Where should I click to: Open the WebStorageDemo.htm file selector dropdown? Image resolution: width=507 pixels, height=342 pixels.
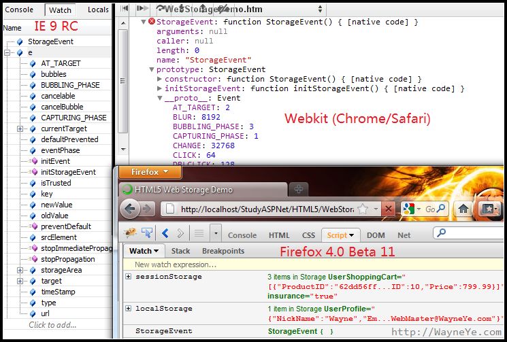point(320,9)
